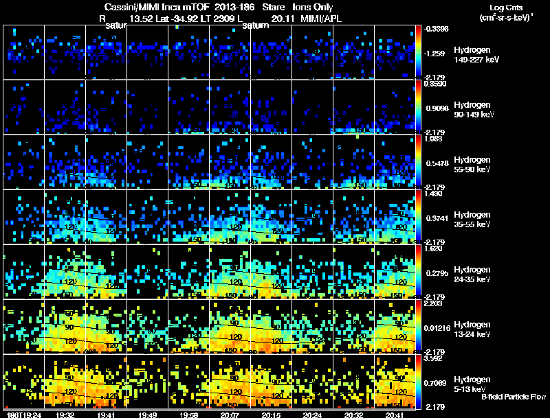Click the color bar for Hydrogen 90-149 keV

pos(419,107)
